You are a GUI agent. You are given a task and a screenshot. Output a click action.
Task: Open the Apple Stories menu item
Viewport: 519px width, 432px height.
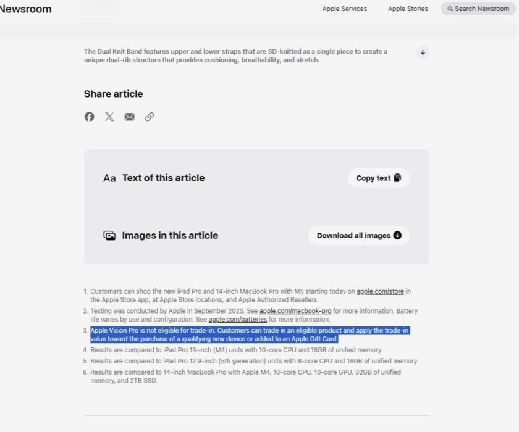point(408,9)
